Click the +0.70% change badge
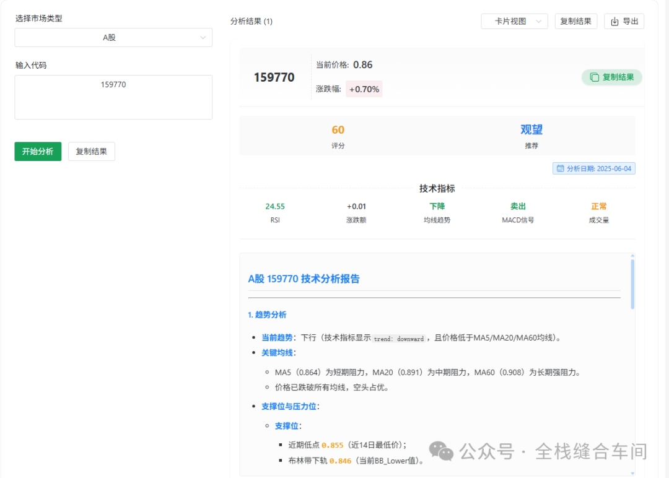The width and height of the screenshot is (669, 478). click(x=364, y=90)
